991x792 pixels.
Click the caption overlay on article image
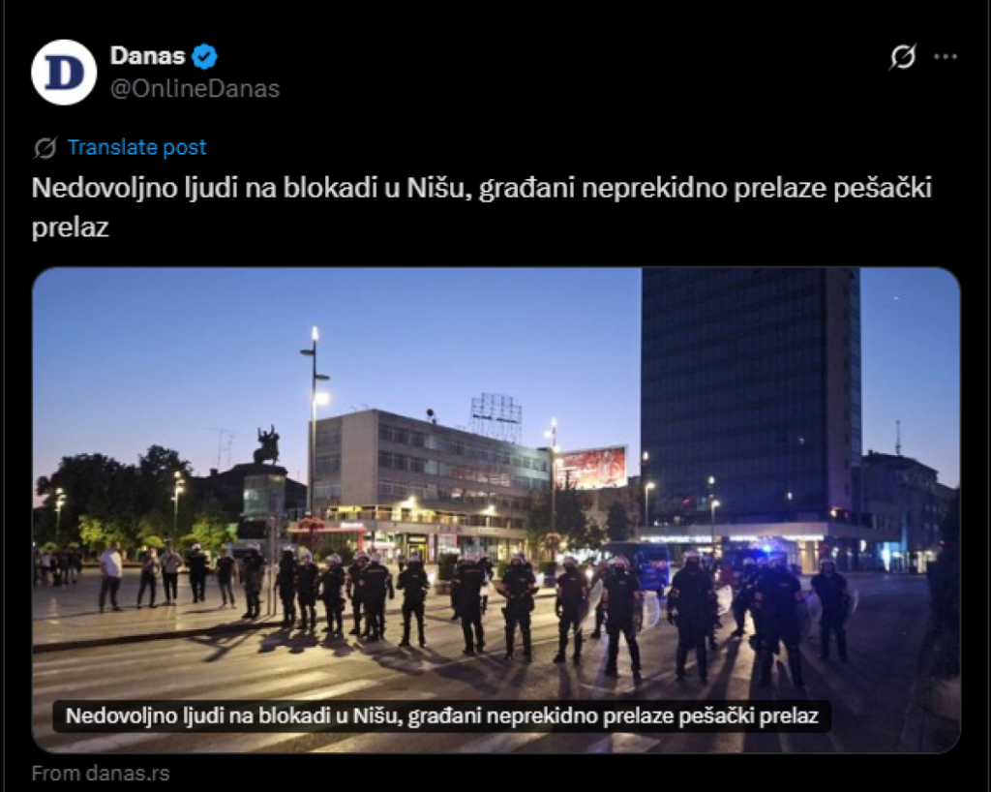tap(441, 716)
